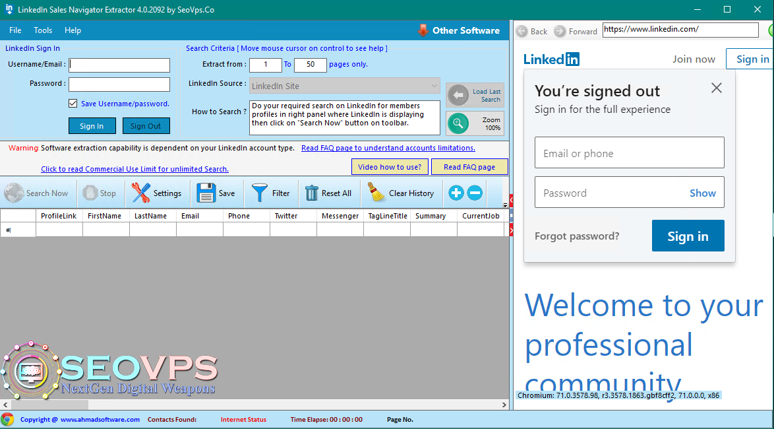Click the Filter funnel icon
This screenshot has height=429, width=774.
click(259, 193)
